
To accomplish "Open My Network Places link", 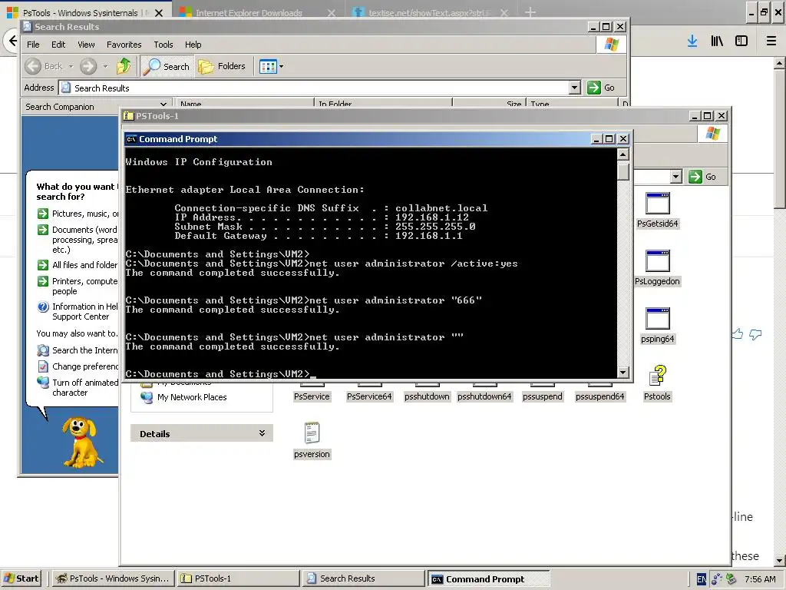I will pos(191,397).
